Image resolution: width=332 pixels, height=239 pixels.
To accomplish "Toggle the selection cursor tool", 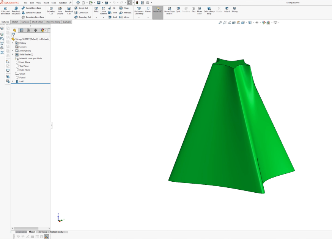I will tap(129, 3).
